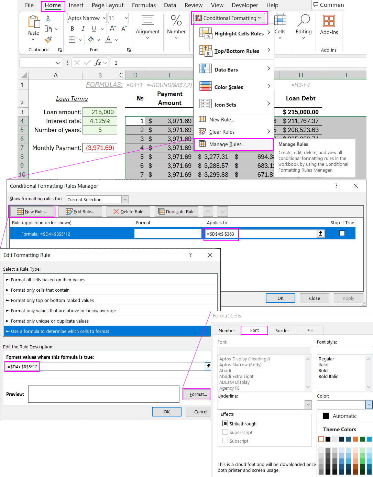The width and height of the screenshot is (373, 477).
Task: Select Manage Rules menu entry
Action: 227,144
